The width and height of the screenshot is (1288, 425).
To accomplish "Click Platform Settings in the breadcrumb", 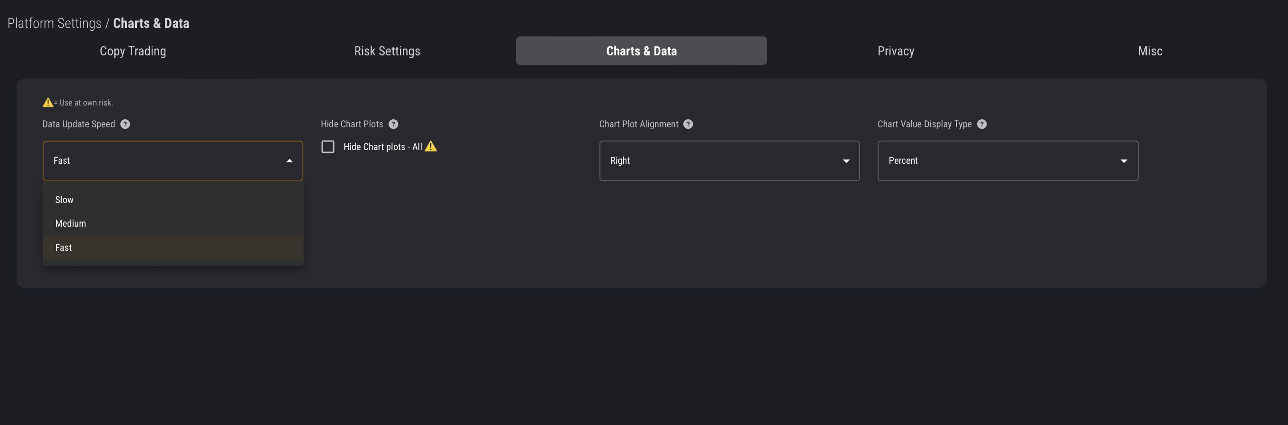I will [x=54, y=24].
